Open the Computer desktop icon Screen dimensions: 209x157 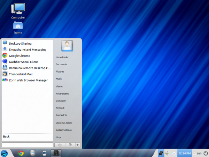(x=18, y=11)
